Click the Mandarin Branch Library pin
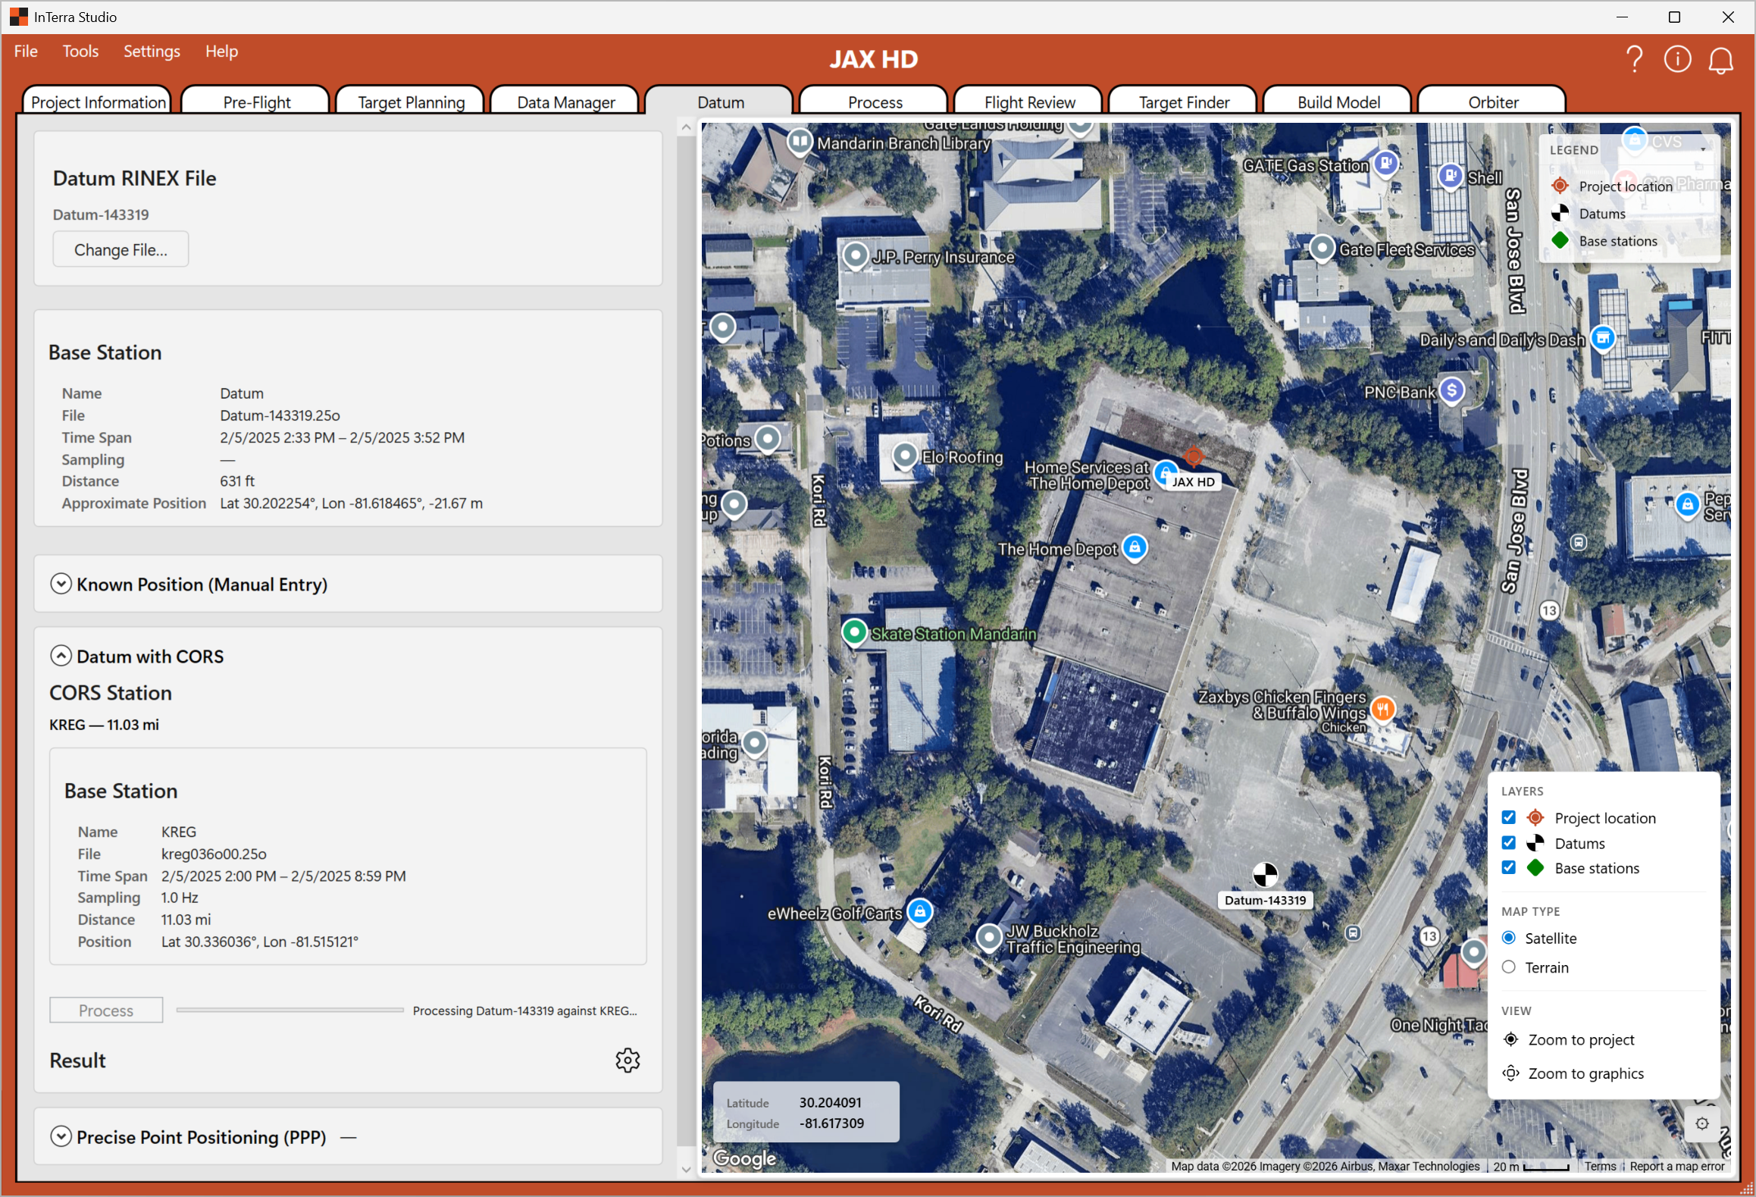The image size is (1756, 1197). tap(799, 141)
